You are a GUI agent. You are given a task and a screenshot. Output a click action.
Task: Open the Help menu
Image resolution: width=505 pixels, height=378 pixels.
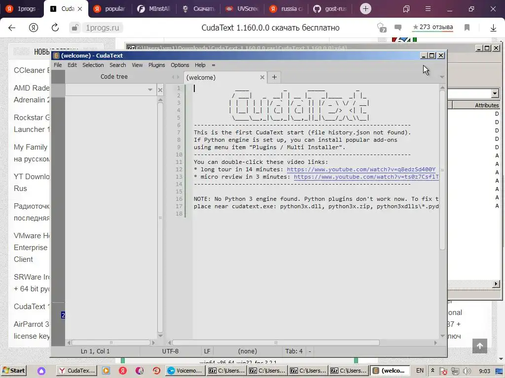[200, 65]
